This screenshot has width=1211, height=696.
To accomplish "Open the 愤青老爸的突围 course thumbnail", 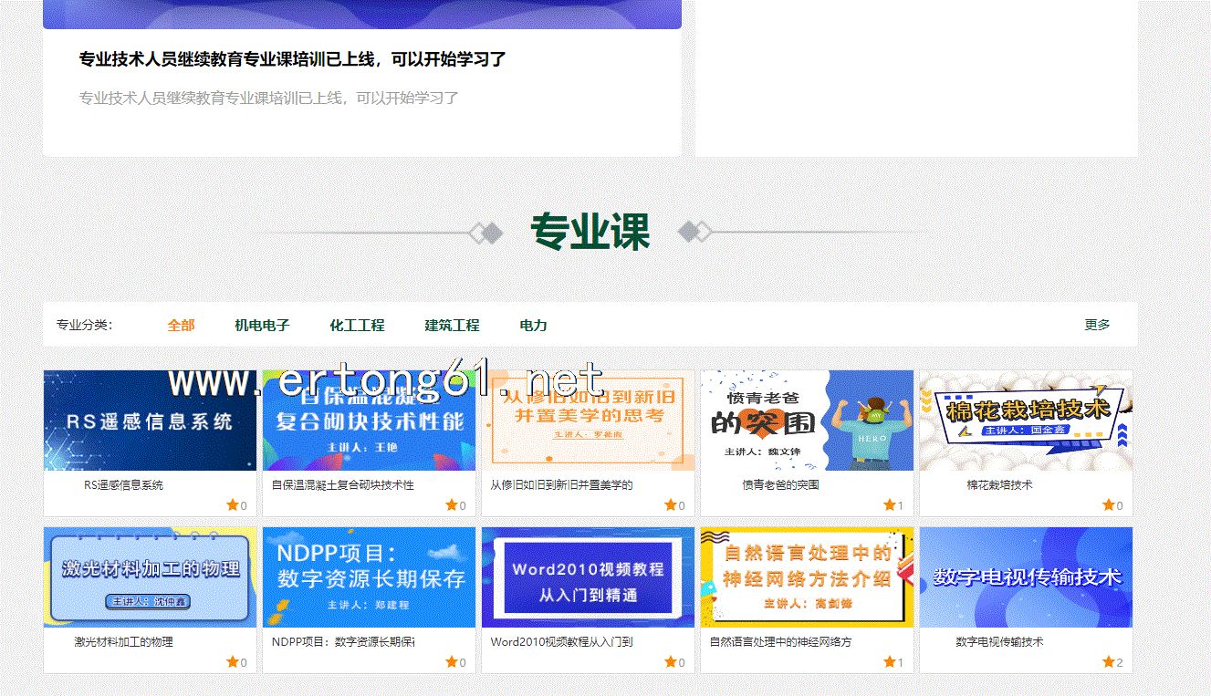I will click(807, 421).
